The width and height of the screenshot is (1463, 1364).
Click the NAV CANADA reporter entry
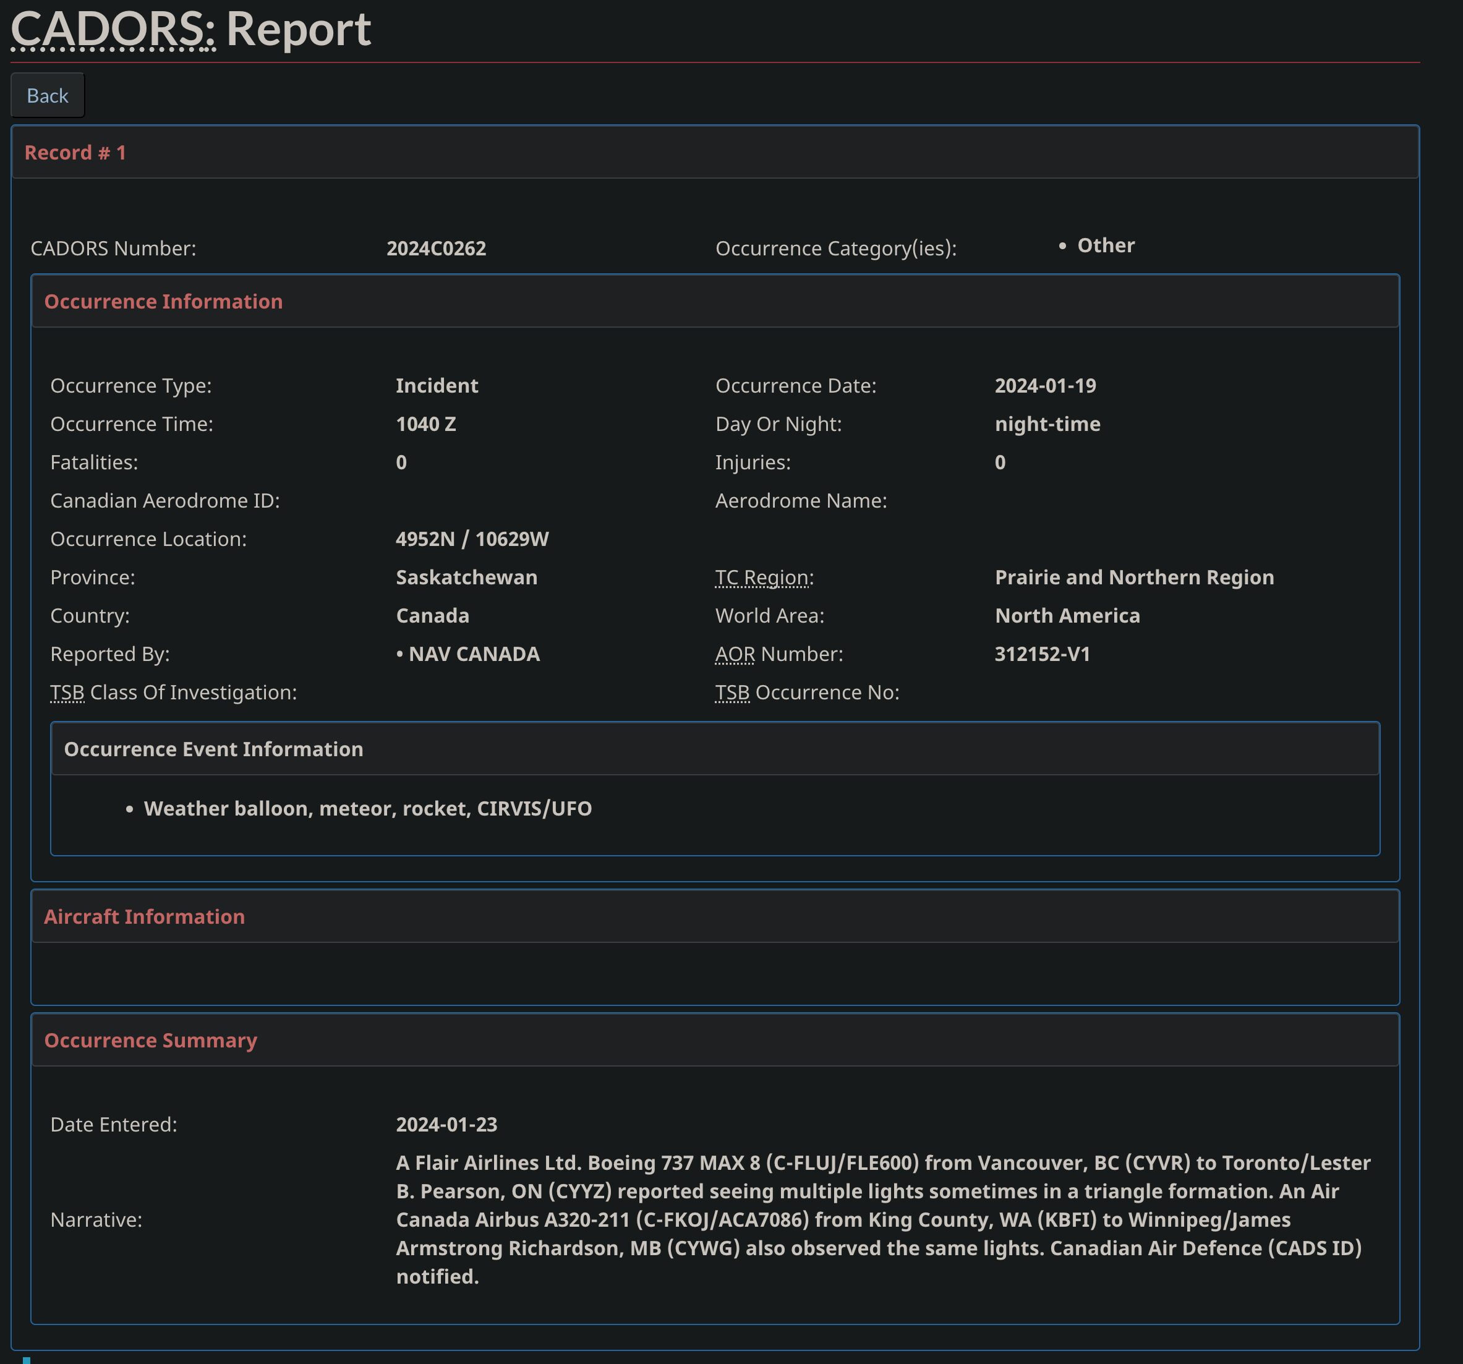[x=474, y=654]
